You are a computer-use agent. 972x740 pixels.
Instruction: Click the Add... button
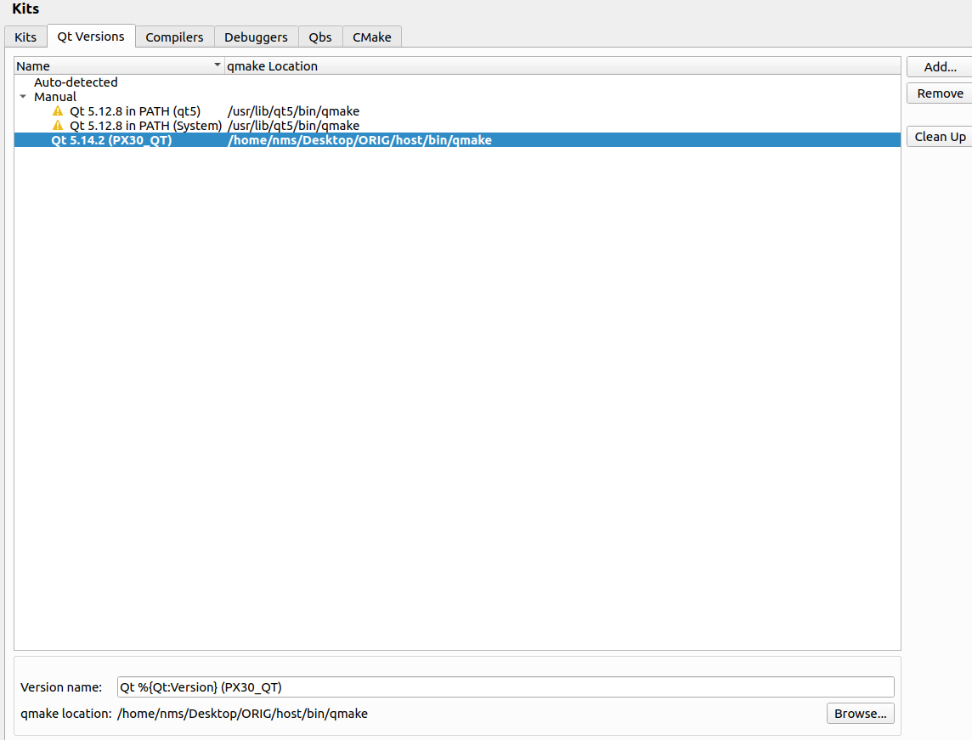tap(940, 67)
